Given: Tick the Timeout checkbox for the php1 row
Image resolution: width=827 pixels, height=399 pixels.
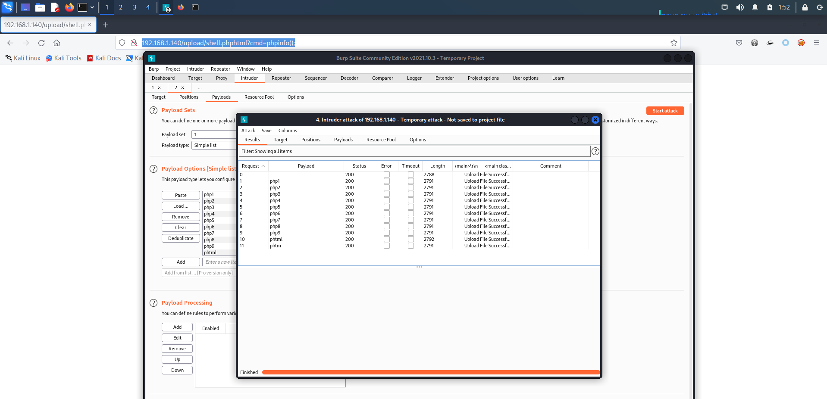Looking at the screenshot, I should click(x=411, y=181).
